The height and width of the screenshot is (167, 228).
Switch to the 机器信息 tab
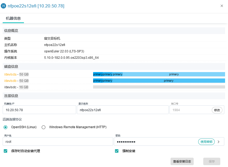pyautogui.click(x=13, y=18)
